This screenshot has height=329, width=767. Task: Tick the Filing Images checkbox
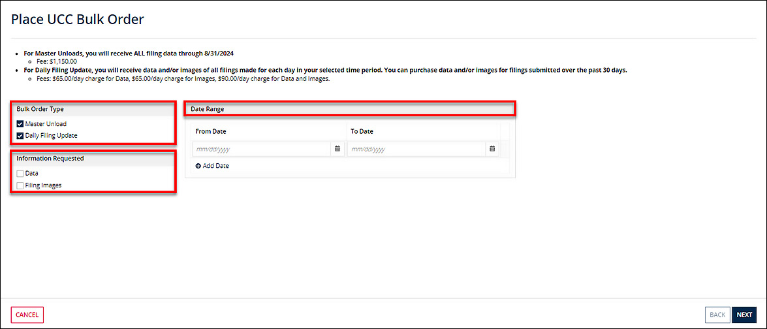coord(20,185)
